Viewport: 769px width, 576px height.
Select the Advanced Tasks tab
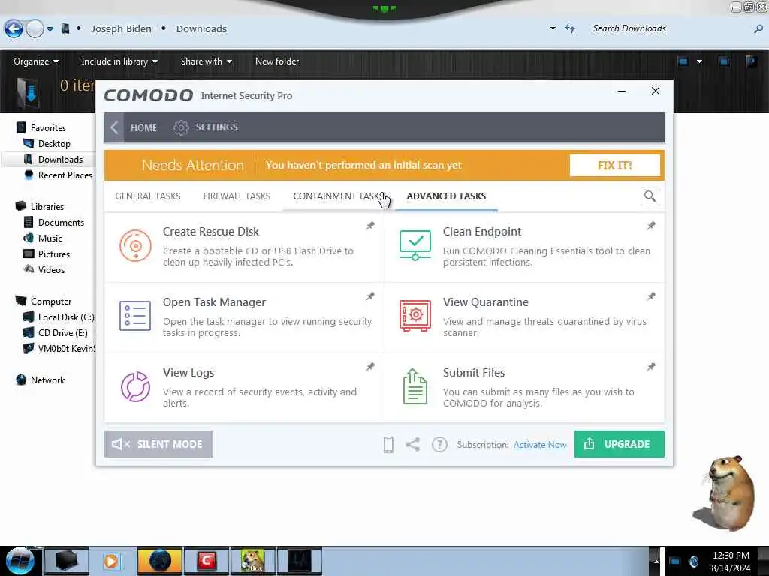(x=446, y=196)
